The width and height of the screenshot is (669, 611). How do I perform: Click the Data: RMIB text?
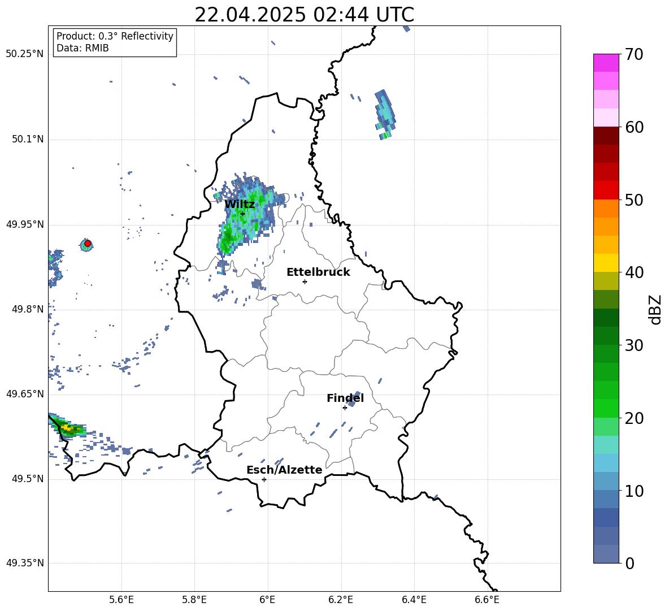(x=82, y=48)
